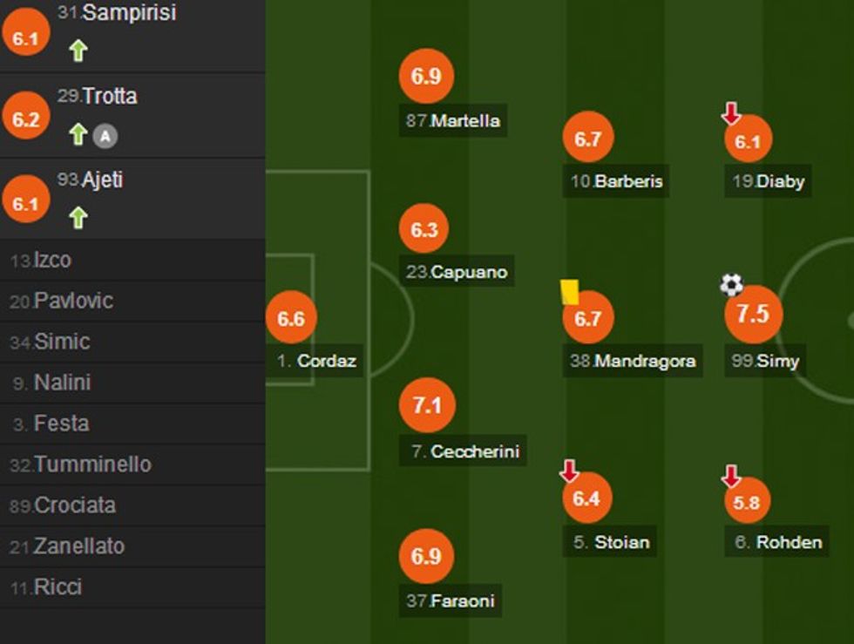Open Barberis player details
This screenshot has width=854, height=644.
tap(616, 181)
